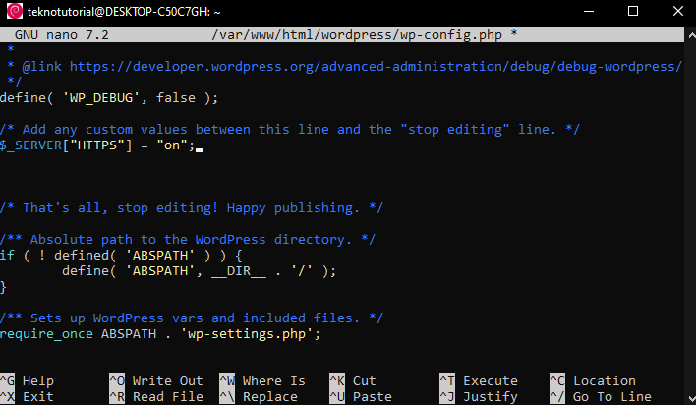Click ^K Cut shortcut
Viewport: 696px width, 405px height.
point(353,381)
